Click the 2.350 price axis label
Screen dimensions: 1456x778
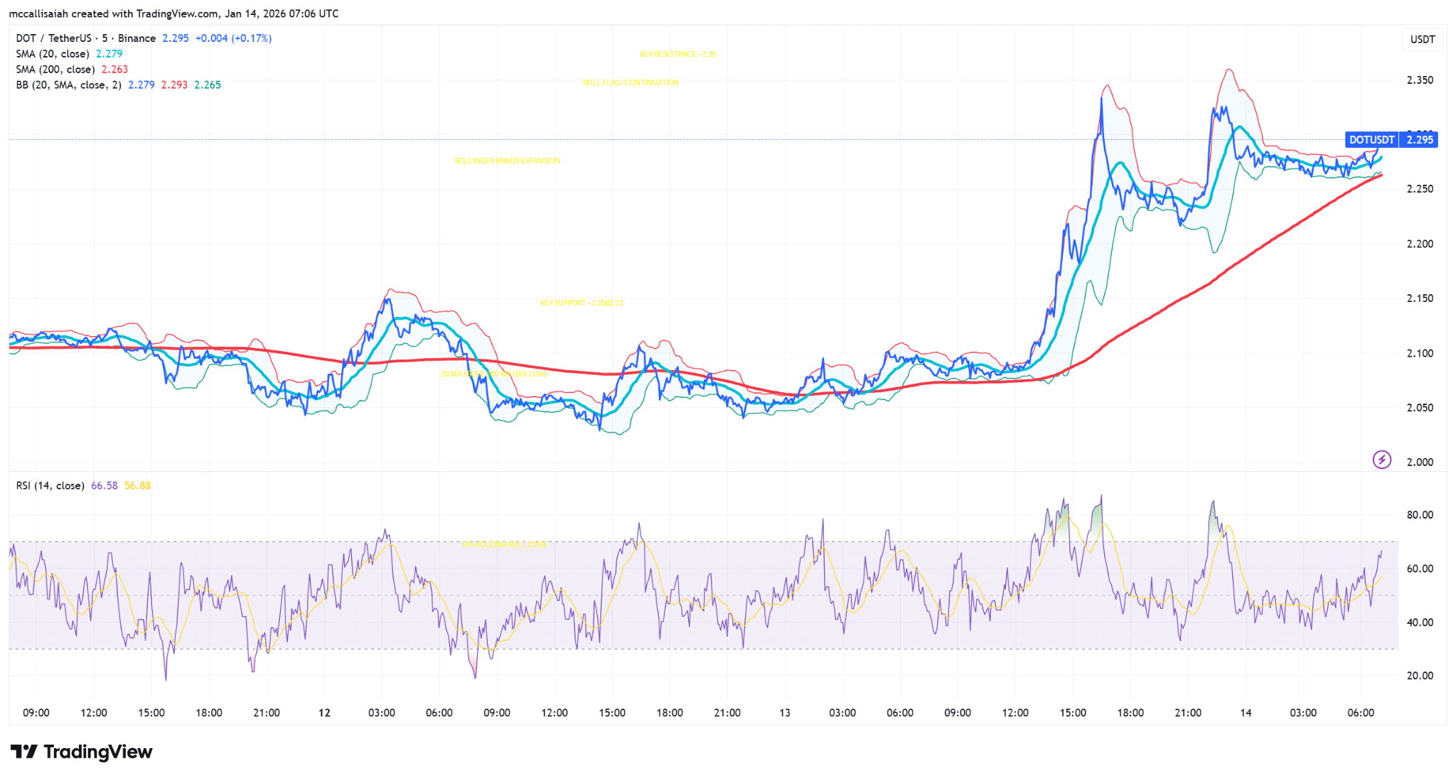1420,80
